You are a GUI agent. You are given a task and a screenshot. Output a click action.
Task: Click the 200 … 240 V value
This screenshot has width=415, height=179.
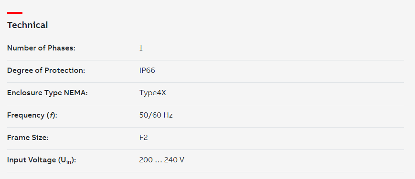pyautogui.click(x=162, y=160)
